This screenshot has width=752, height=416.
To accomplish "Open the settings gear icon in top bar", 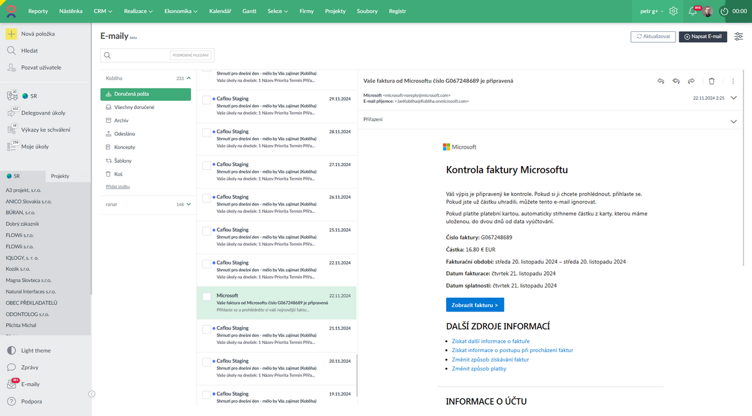I will 673,11.
